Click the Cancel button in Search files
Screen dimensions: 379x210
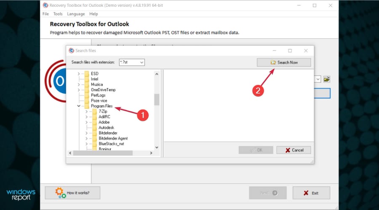pyautogui.click(x=294, y=150)
